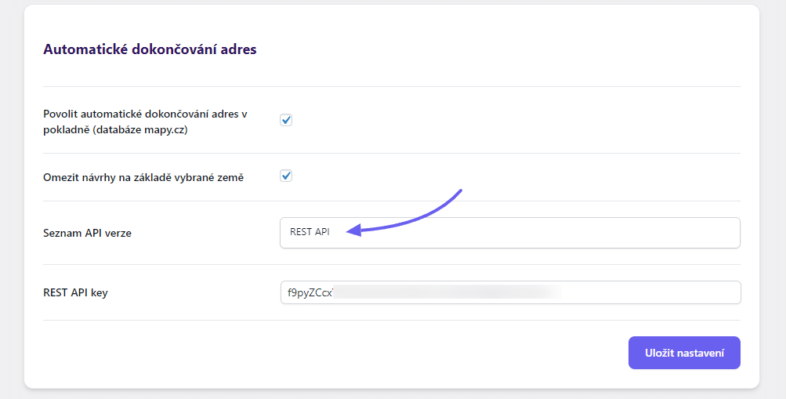Open the Seznam API verze dropdown
Viewport: 786px width, 399px height.
pos(509,233)
